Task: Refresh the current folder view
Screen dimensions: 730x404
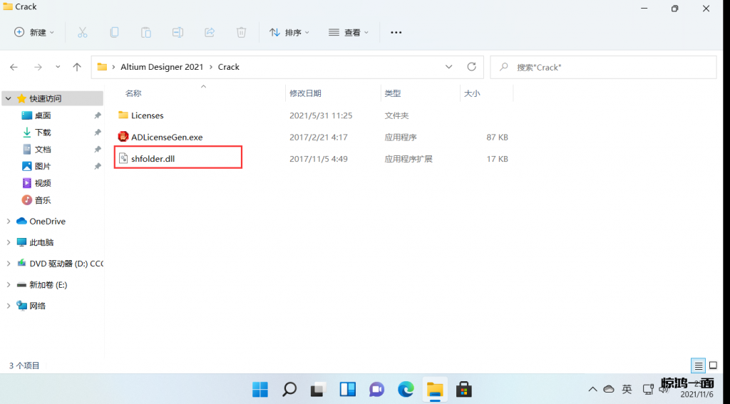Action: pos(471,67)
